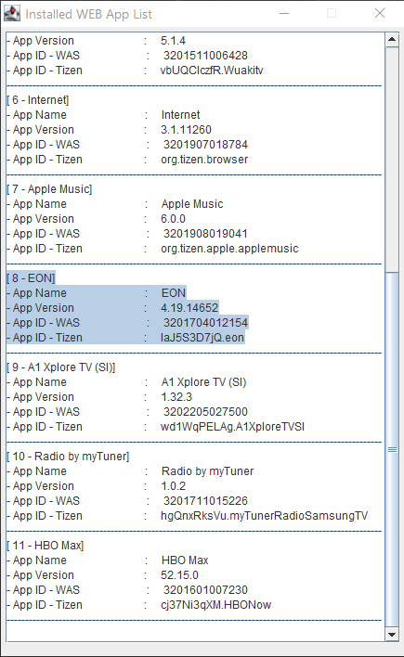Screen dimensions: 404x657
Task: Click the Tizen ID vbUQClczfR.Wuakitv
Action: [x=212, y=71]
